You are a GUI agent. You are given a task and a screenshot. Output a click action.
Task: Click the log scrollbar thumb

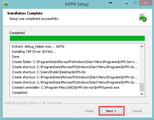(x=142, y=87)
